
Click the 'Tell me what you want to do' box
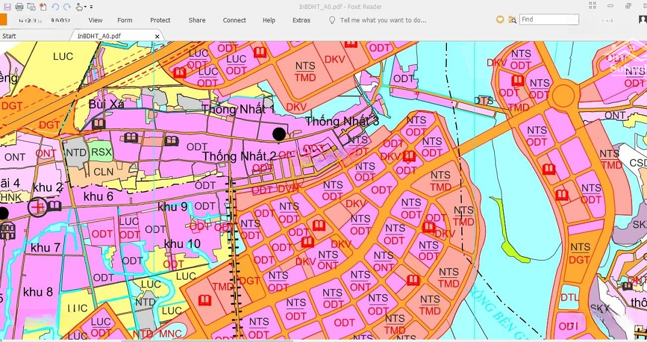(383, 20)
